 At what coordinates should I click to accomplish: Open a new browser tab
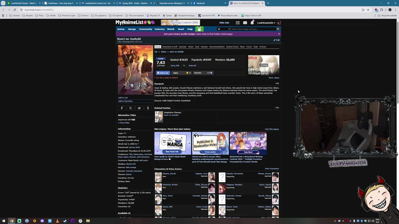tap(268, 3)
